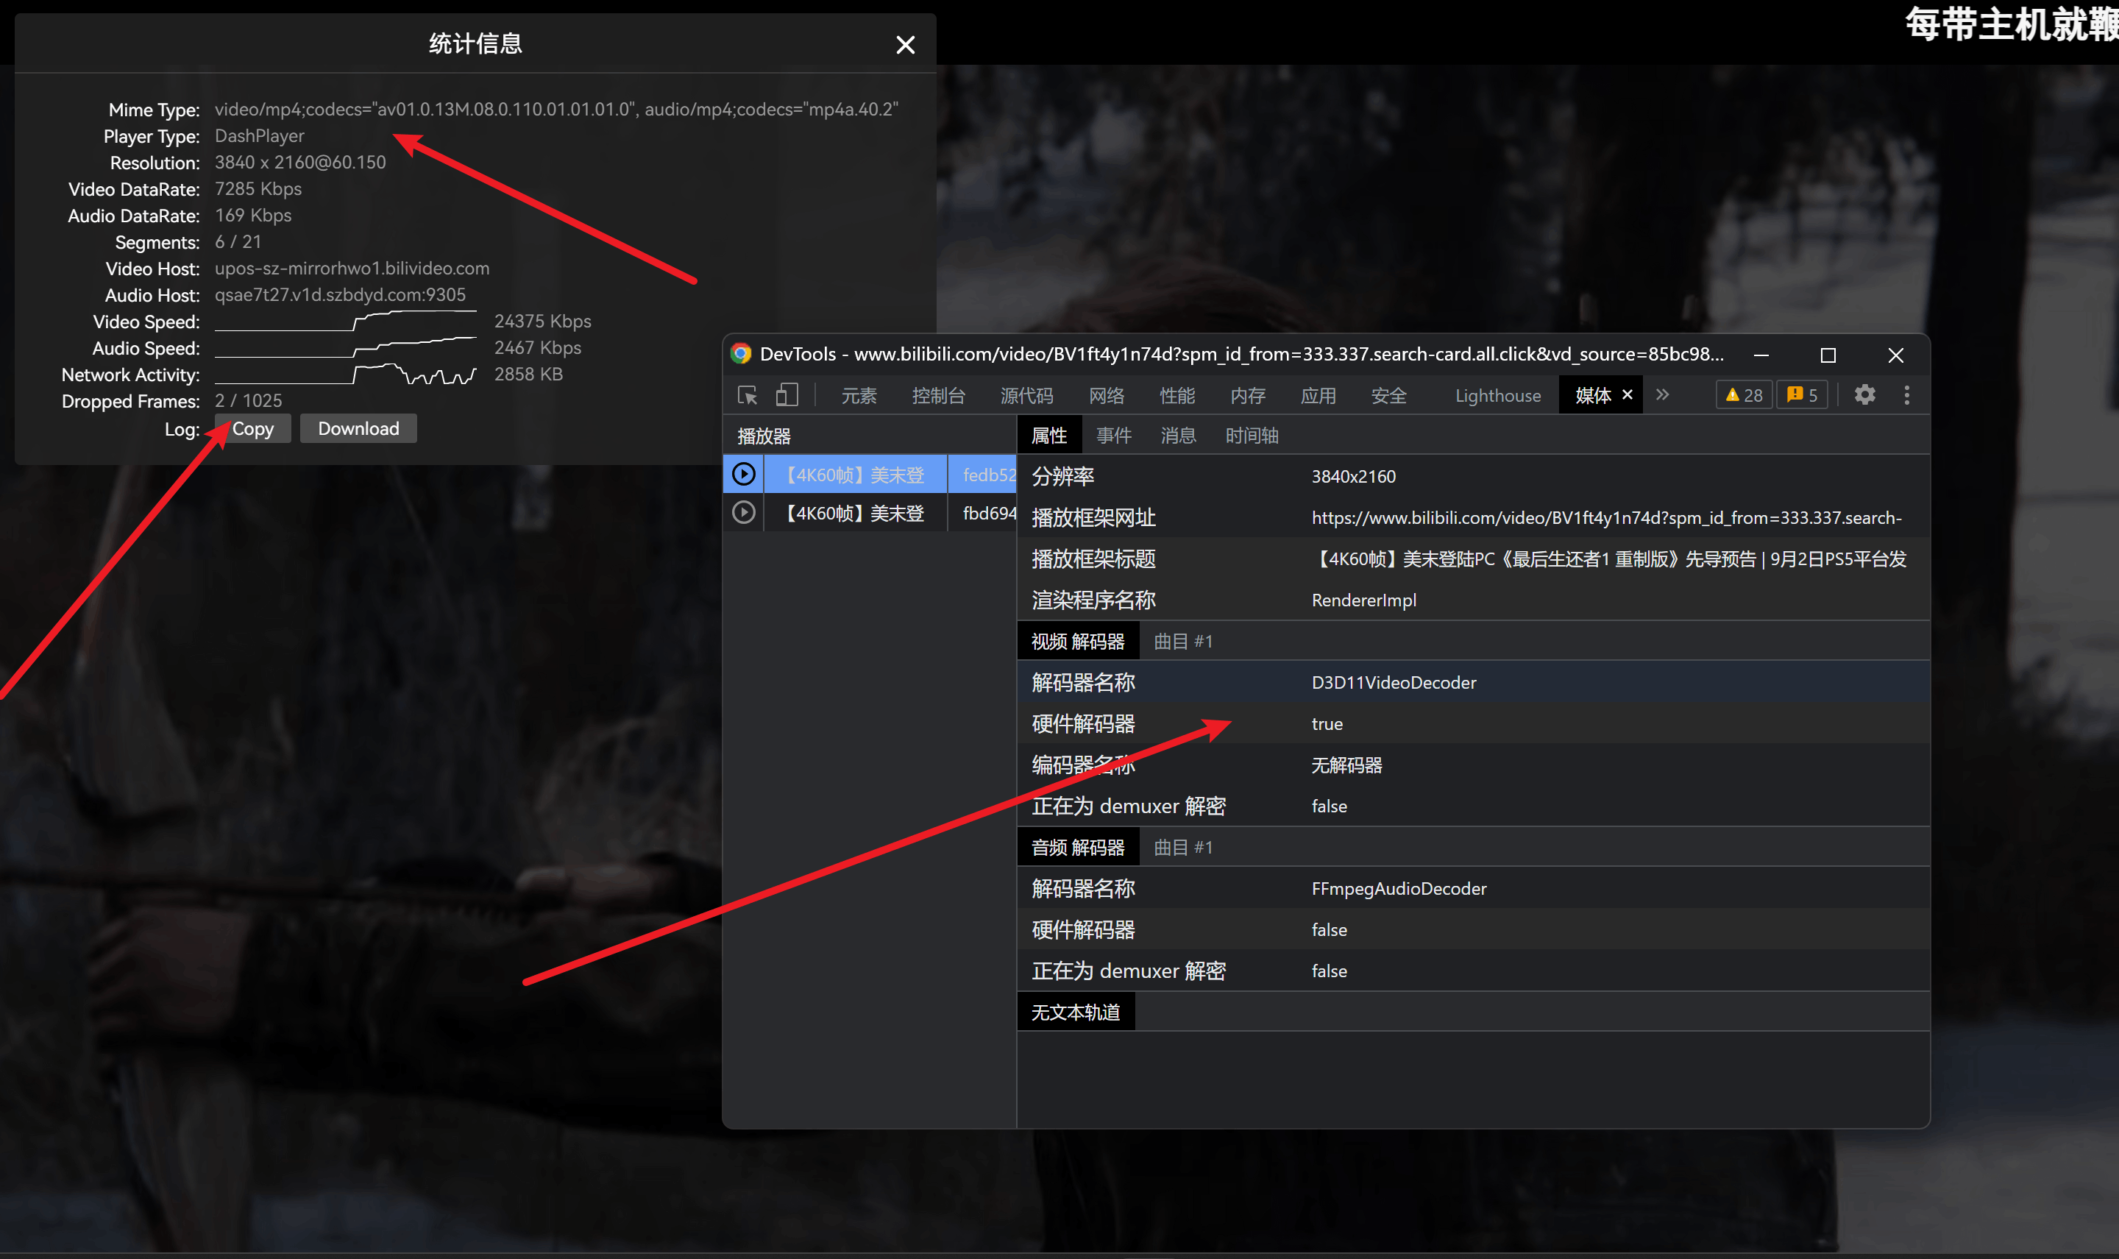Close the 统计信息 stats panel

[x=905, y=45]
